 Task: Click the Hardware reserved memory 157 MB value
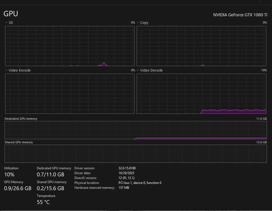pyautogui.click(x=124, y=187)
